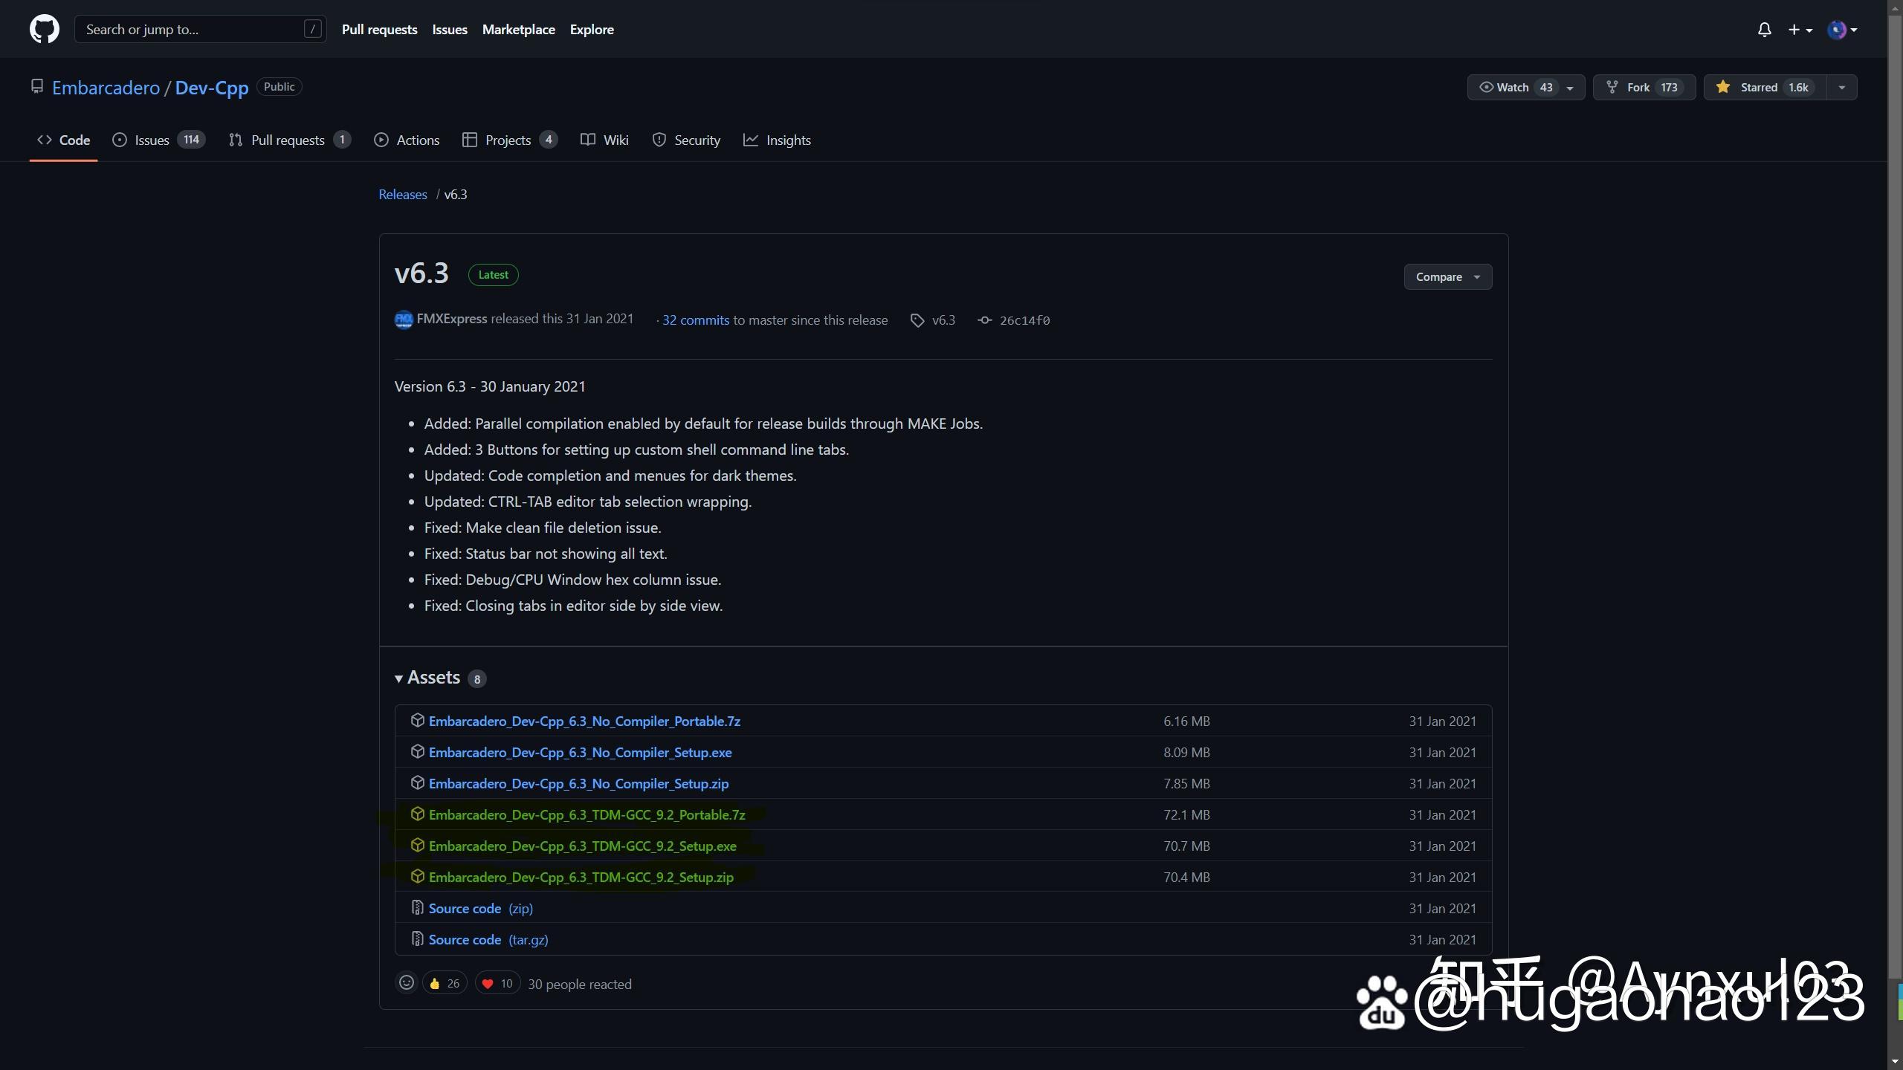Open Pull requests in the top navigation
The height and width of the screenshot is (1070, 1903).
pos(379,30)
